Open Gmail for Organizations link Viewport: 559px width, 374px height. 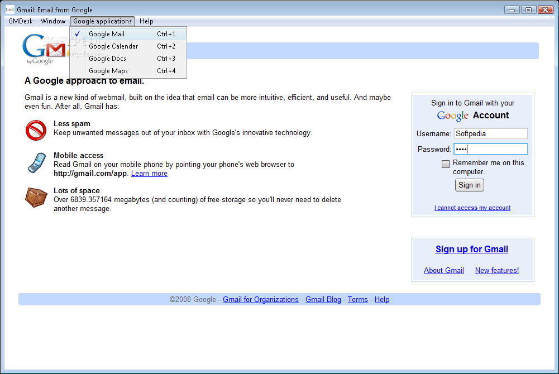261,300
